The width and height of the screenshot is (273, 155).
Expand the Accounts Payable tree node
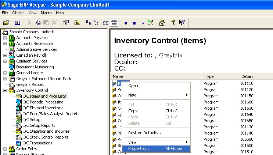tap(5, 38)
